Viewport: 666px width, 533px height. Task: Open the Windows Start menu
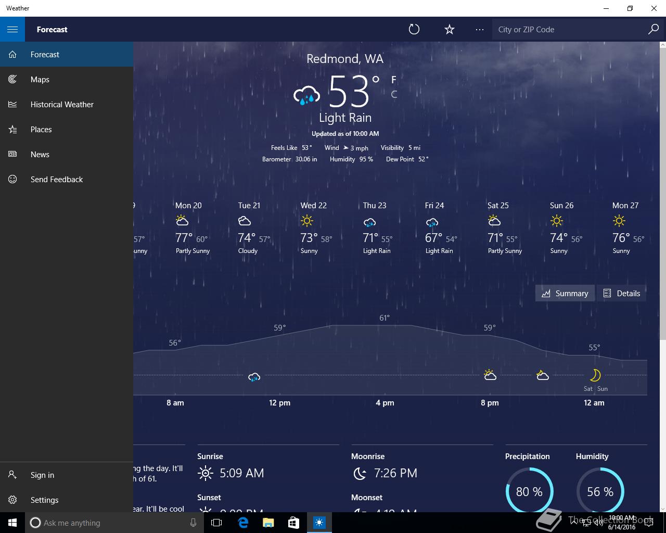coord(12,523)
